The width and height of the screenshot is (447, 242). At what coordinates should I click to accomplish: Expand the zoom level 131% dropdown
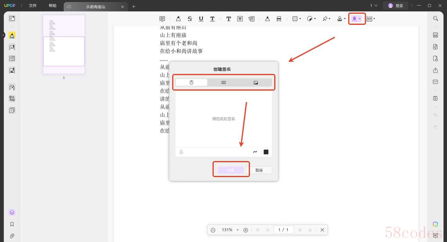tap(237, 230)
